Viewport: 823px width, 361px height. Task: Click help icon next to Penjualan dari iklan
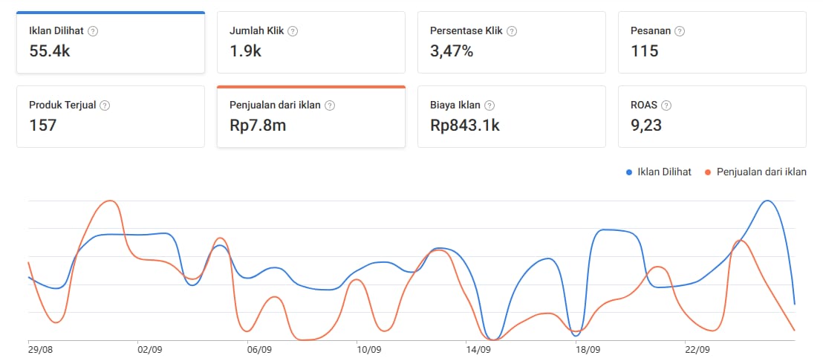pyautogui.click(x=330, y=105)
